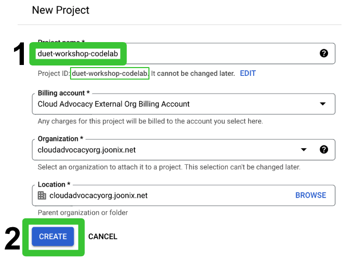The height and width of the screenshot is (263, 342).
Task: Click the help icon beside Project name
Action: (x=324, y=54)
